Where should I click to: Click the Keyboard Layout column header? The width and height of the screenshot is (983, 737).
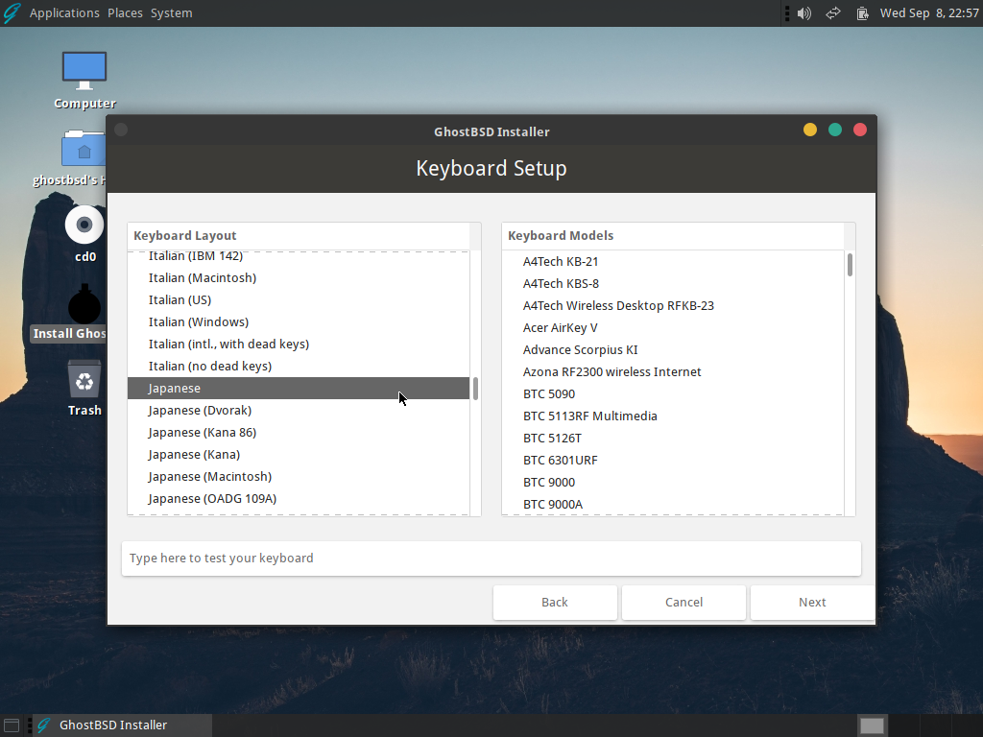click(x=299, y=236)
